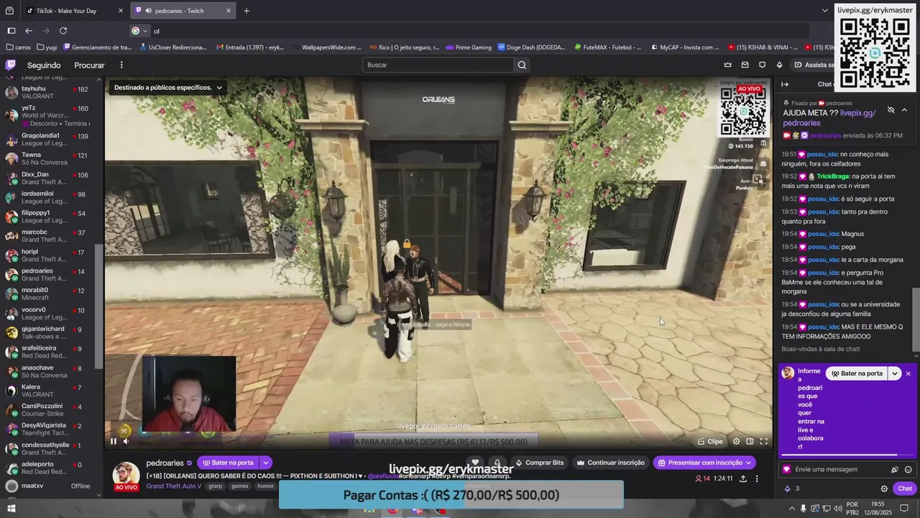Viewport: 920px width, 518px height.
Task: Toggle stream notifications bell
Action: point(497,463)
